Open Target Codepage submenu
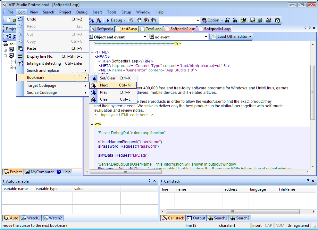Image resolution: width=318 pixels, height=230 pixels. tap(52, 86)
